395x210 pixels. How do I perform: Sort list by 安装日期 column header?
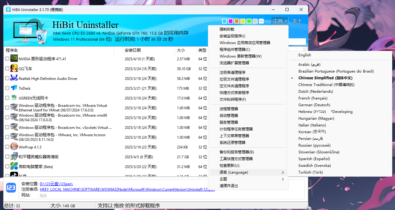point(133,50)
